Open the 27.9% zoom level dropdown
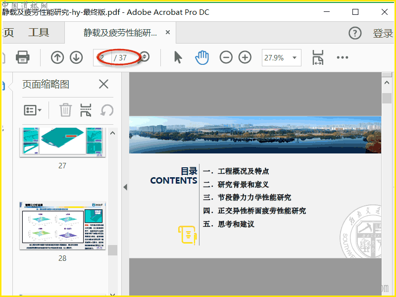The height and width of the screenshot is (297, 396). [281, 57]
